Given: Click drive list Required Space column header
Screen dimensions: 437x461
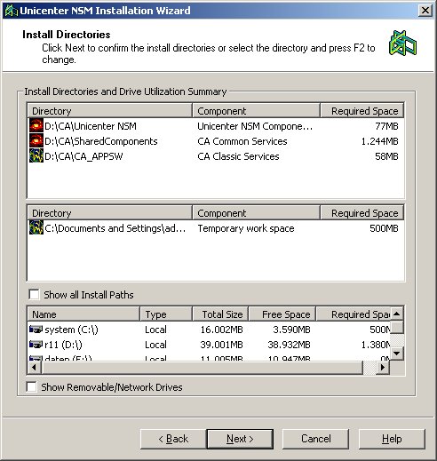Looking at the screenshot, I should 354,314.
